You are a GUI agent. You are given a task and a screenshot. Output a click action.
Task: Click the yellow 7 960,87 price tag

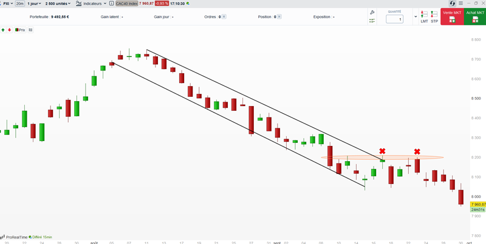478,204
